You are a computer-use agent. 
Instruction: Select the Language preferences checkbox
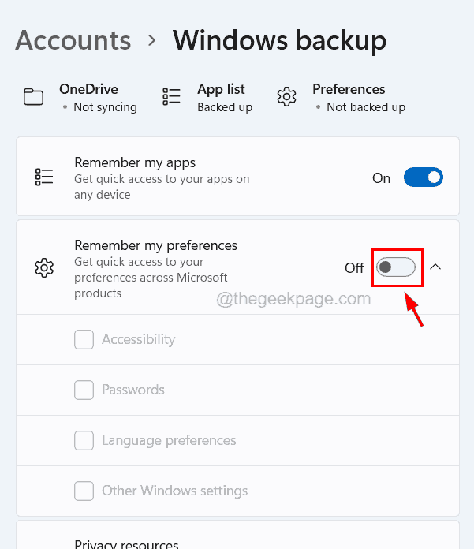[x=84, y=440]
